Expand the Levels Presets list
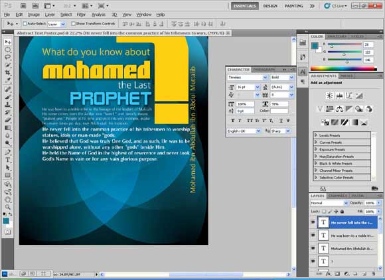This screenshot has height=280, width=385. click(x=316, y=135)
